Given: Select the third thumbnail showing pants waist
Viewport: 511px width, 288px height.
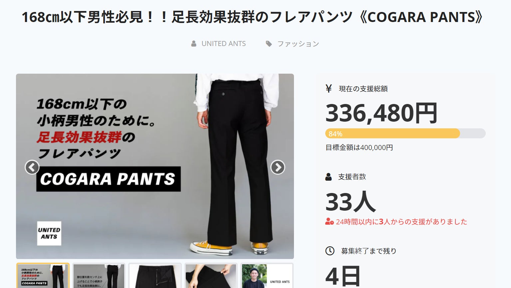Looking at the screenshot, I should coord(155,276).
